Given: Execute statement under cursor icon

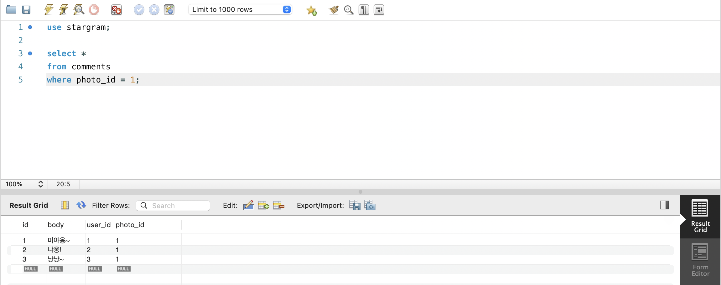Looking at the screenshot, I should pyautogui.click(x=64, y=10).
